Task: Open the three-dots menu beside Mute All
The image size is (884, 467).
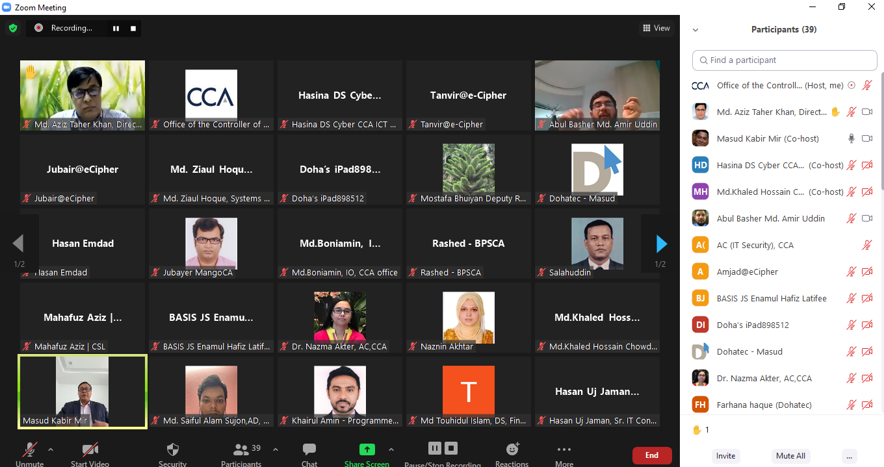Action: 849,456
